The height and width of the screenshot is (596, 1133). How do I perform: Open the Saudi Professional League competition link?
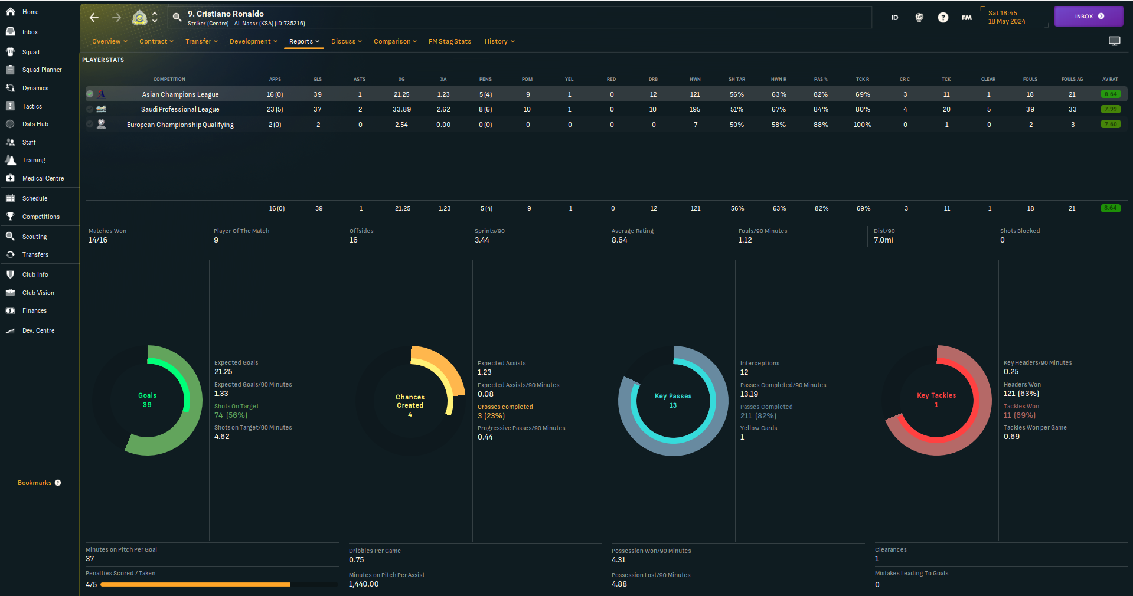pyautogui.click(x=180, y=109)
